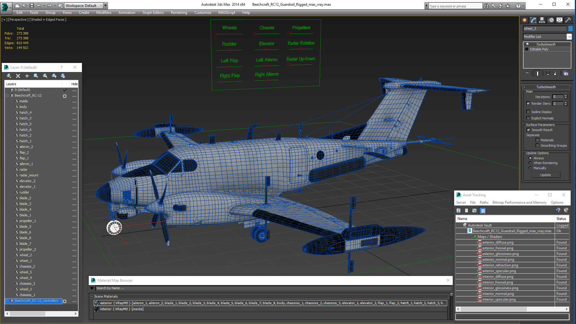Click the Perspective viewport label
The height and width of the screenshot is (324, 576).
click(18, 19)
